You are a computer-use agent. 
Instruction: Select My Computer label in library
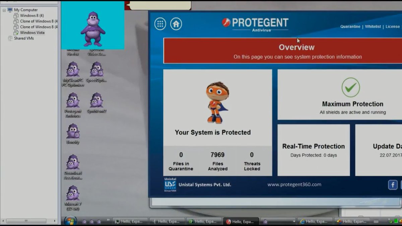click(x=26, y=10)
